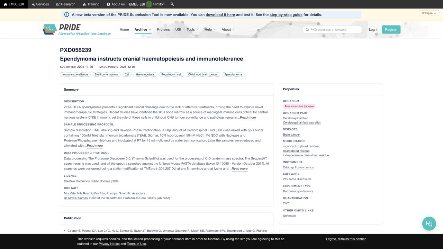Open the deamidated residue modification link
The height and width of the screenshot is (249, 443).
(x=296, y=151)
